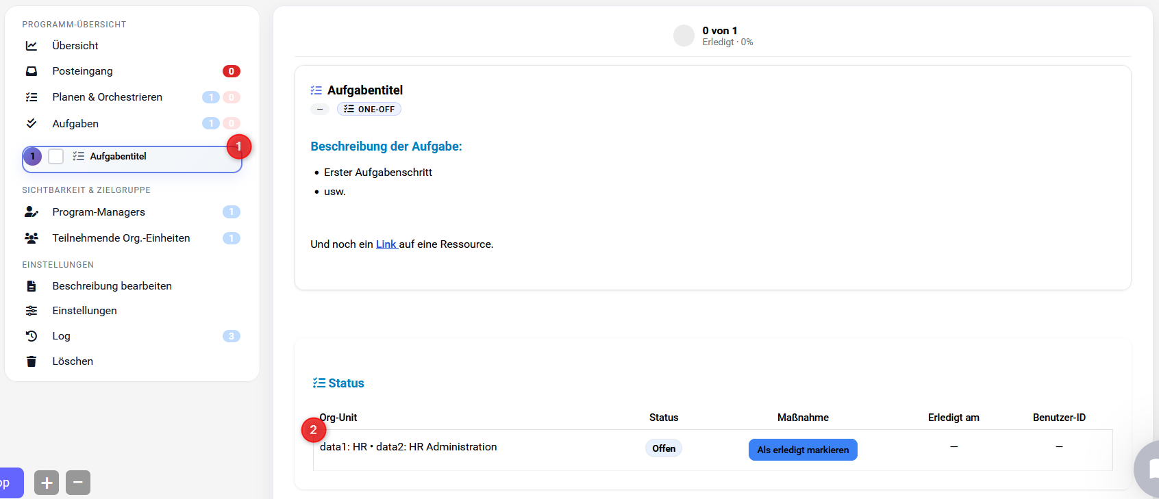Click the Aufgaben double-check icon
This screenshot has width=1159, height=499.
coord(32,124)
